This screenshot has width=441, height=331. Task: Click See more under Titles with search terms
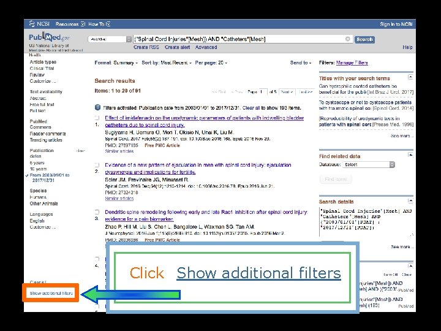tap(402, 136)
